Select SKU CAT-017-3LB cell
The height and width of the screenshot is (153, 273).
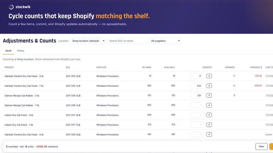[x=73, y=115]
